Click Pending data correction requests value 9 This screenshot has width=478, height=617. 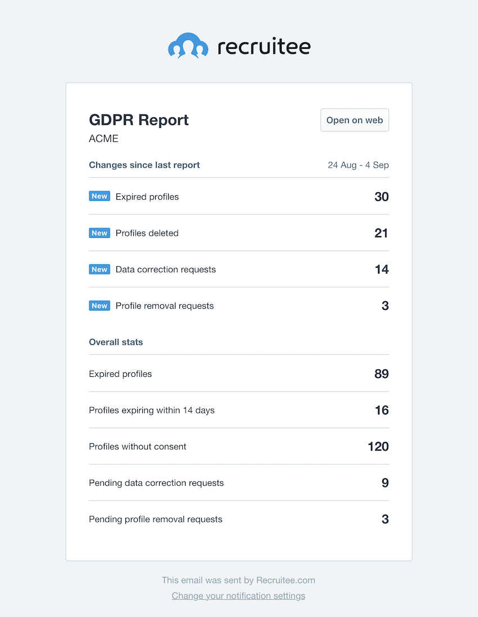(x=385, y=483)
